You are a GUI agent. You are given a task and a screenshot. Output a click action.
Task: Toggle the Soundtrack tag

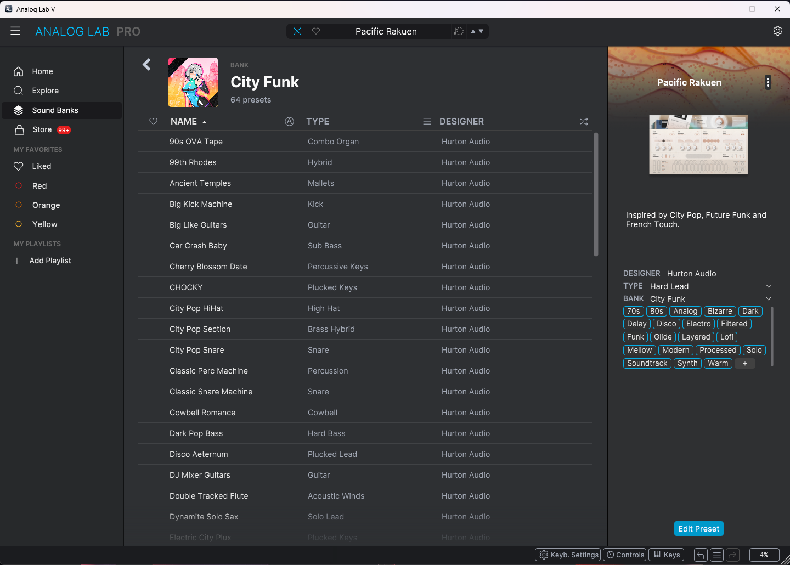(647, 363)
